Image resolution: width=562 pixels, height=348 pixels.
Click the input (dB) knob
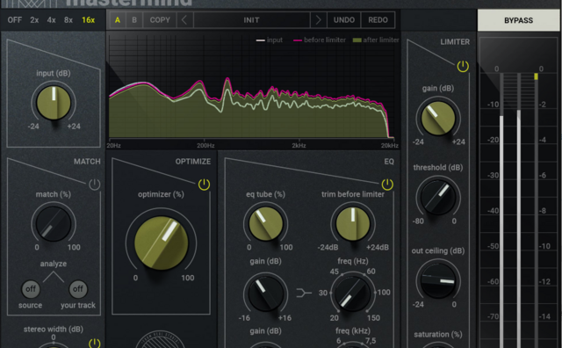point(54,103)
